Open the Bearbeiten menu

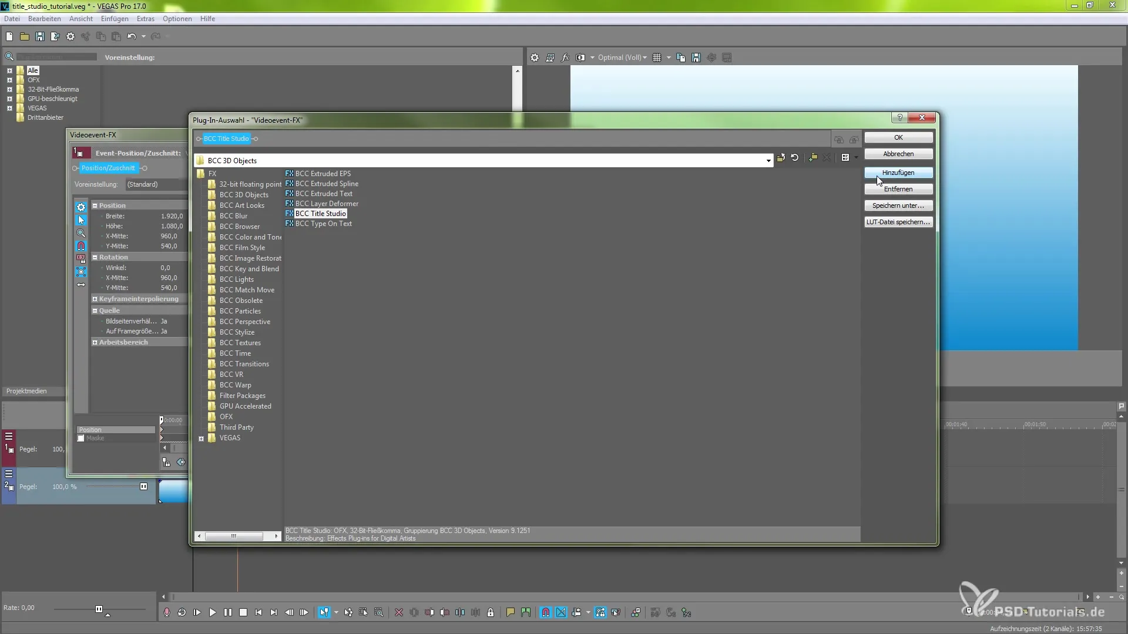click(x=45, y=19)
